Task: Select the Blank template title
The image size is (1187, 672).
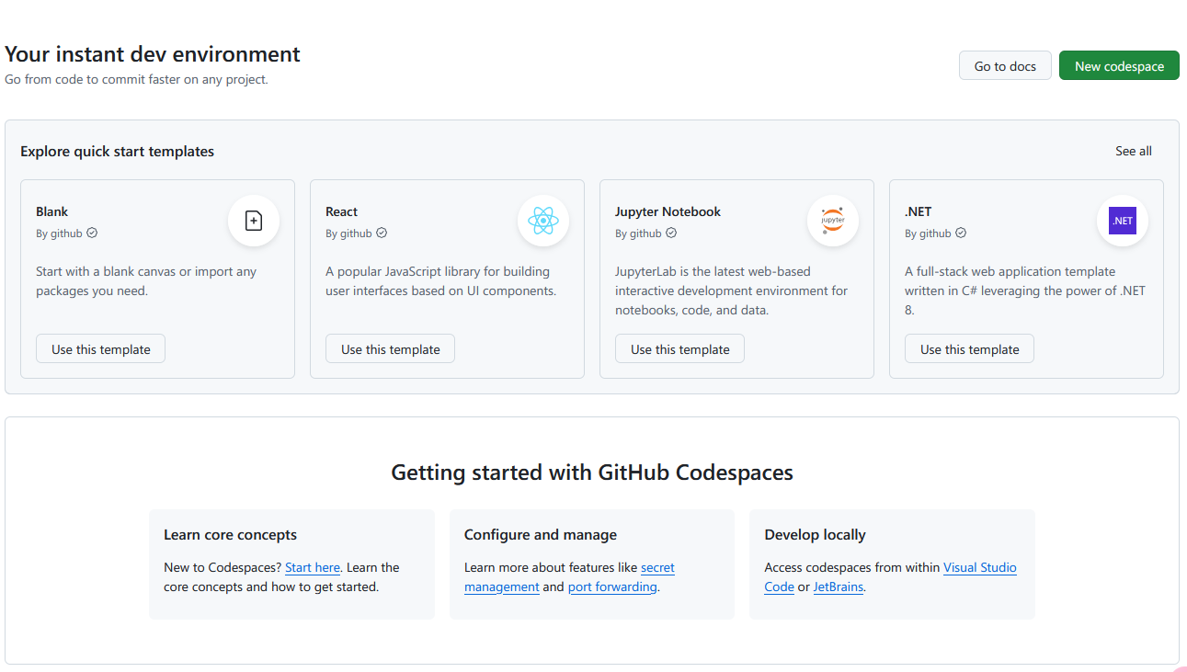Action: [x=52, y=211]
